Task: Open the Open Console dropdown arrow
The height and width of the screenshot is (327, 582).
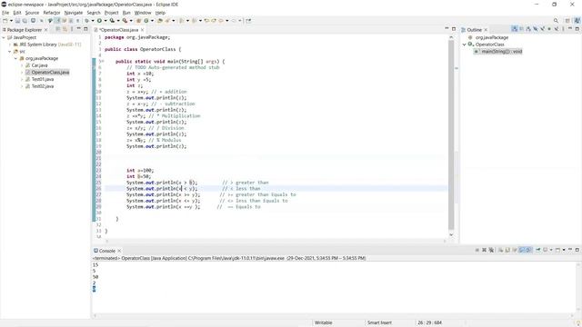Action: point(564,251)
